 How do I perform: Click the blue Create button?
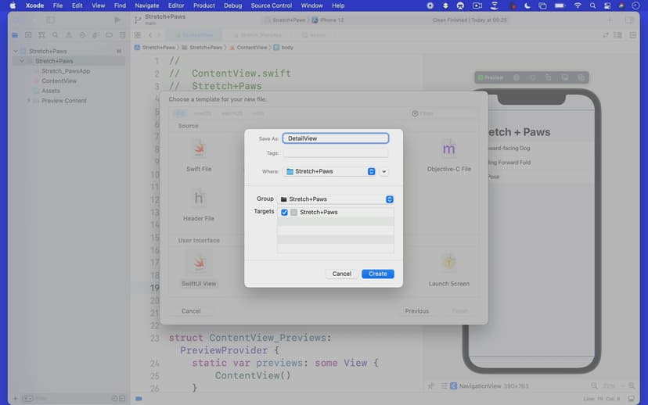tap(378, 274)
